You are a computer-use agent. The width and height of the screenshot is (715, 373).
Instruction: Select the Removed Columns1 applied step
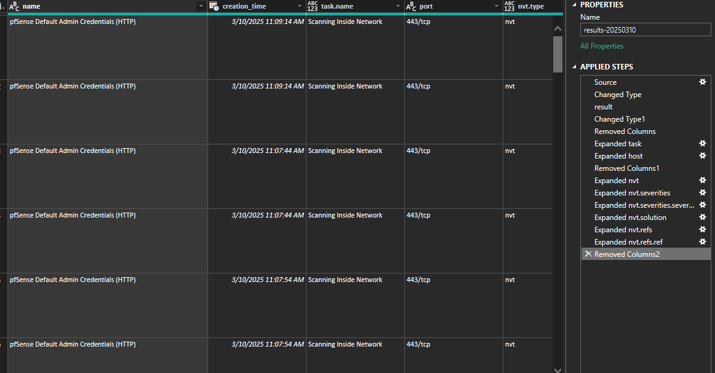(626, 168)
